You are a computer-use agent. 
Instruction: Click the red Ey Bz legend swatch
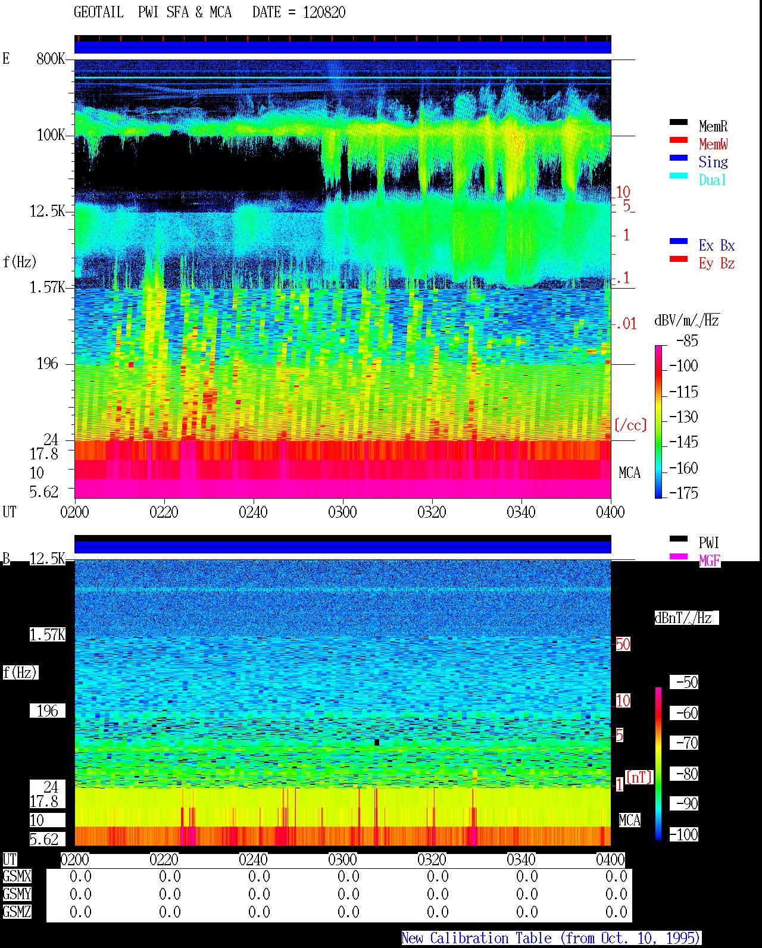click(x=679, y=259)
